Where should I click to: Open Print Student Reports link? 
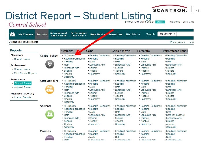[x=25, y=73]
